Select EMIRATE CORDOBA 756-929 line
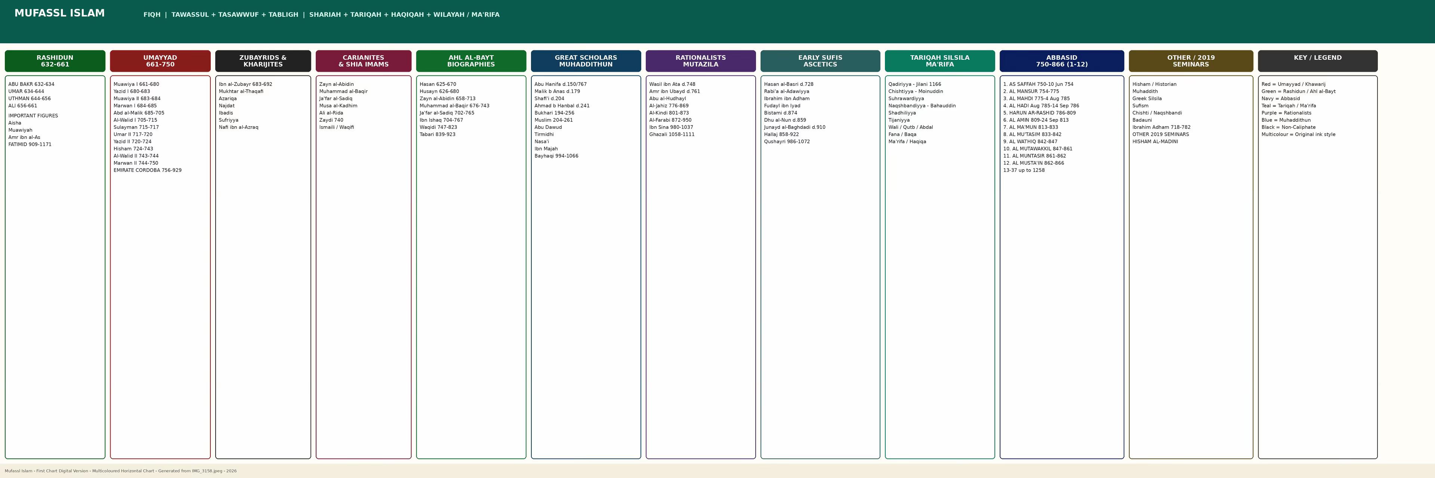 tap(148, 170)
